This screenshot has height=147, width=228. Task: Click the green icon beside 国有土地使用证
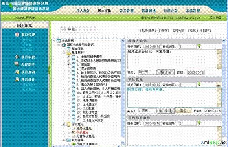click(74, 144)
